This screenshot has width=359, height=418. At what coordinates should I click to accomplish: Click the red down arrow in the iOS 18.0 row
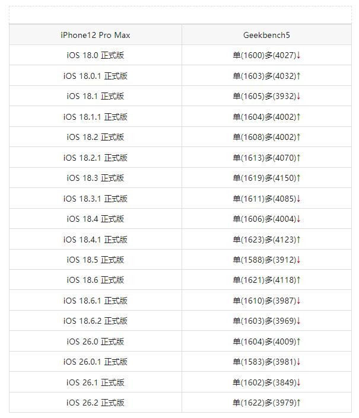298,56
